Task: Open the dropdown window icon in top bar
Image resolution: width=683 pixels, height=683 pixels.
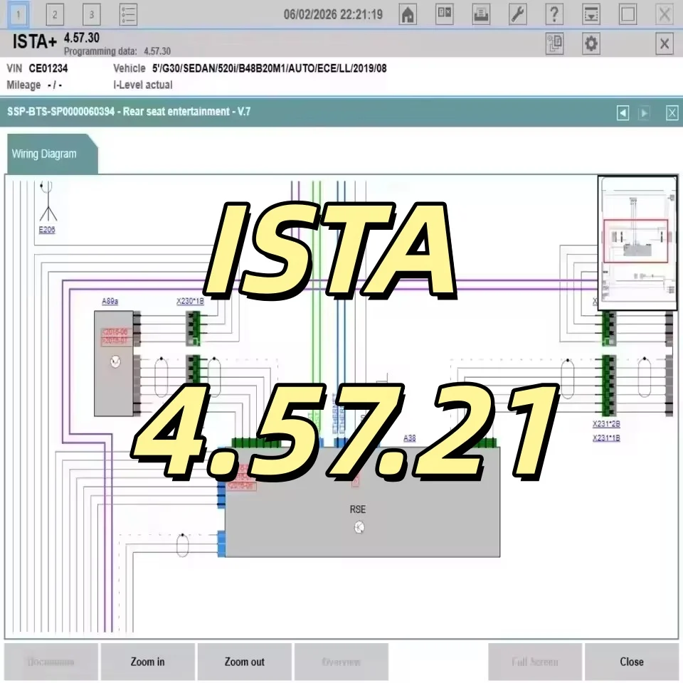Action: coord(591,14)
